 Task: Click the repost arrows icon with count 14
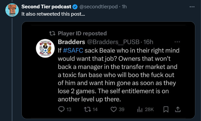88,109
